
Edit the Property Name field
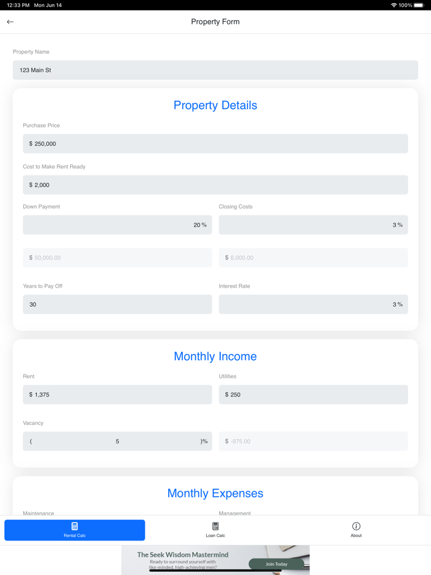pos(215,70)
